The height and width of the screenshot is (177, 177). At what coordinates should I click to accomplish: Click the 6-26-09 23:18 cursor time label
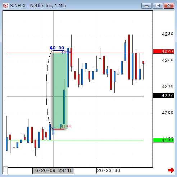(53, 171)
